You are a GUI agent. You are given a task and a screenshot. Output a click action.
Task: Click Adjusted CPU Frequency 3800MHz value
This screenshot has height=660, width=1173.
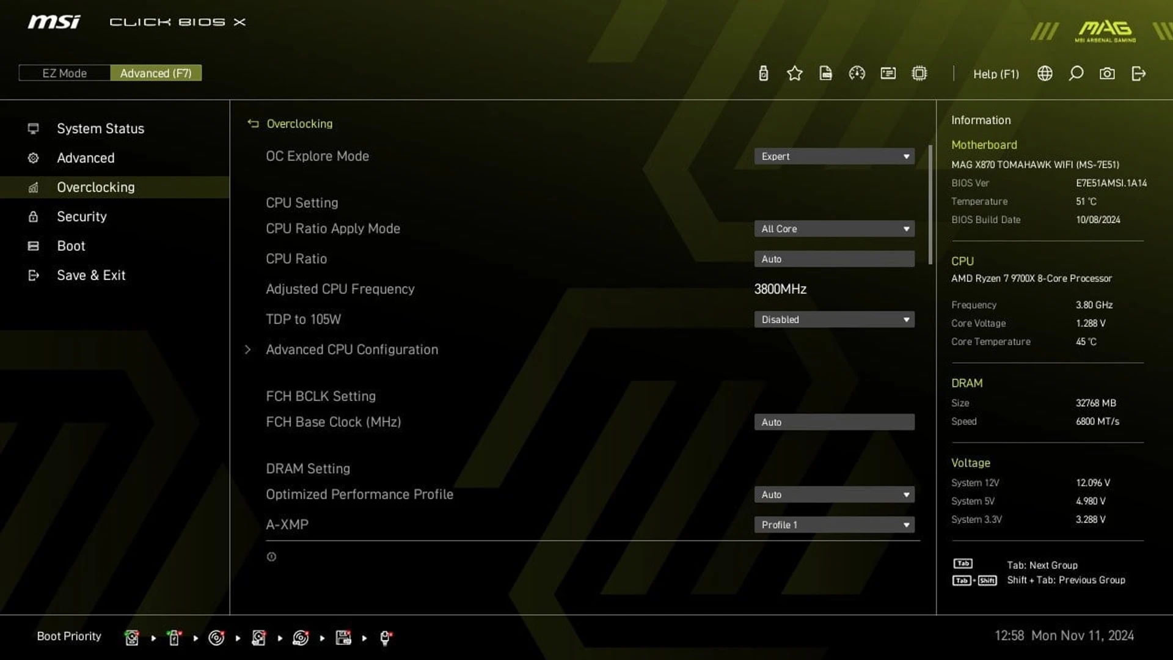(x=780, y=289)
